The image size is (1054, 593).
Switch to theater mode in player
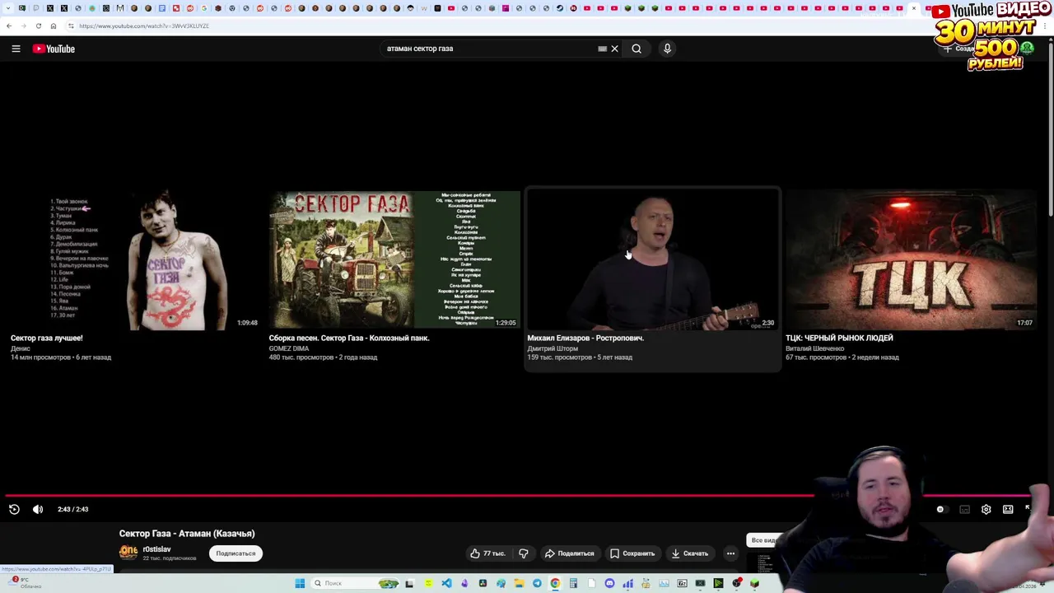pos(1008,509)
